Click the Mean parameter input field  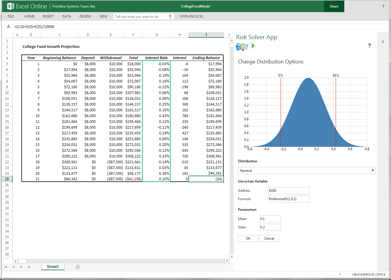coord(270,219)
